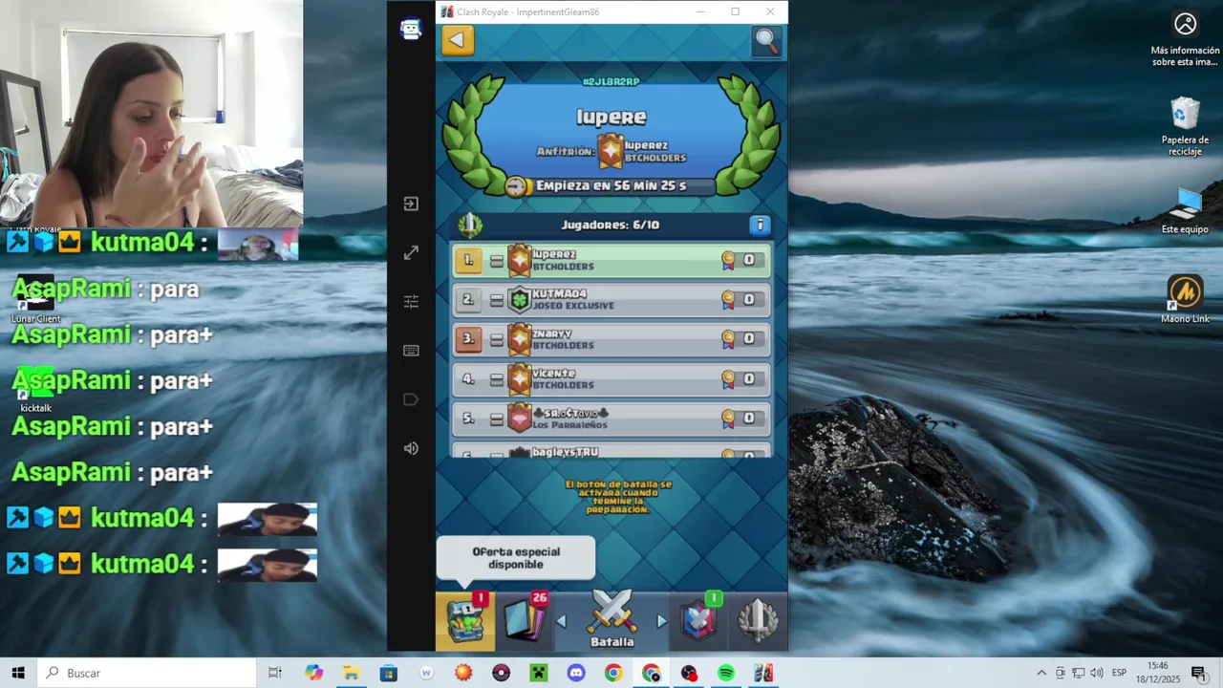Click vicente's clan badge
This screenshot has width=1223, height=688.
[x=519, y=378]
